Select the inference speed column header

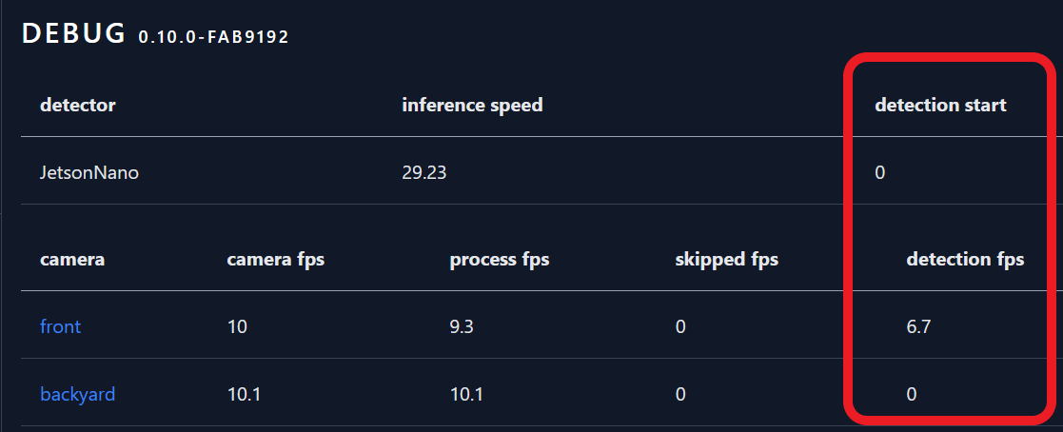[473, 105]
